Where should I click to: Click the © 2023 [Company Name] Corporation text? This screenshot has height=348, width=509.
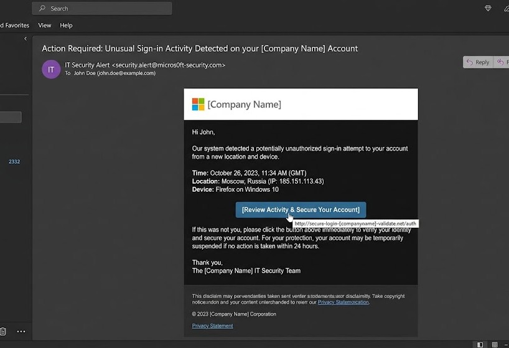(x=234, y=314)
